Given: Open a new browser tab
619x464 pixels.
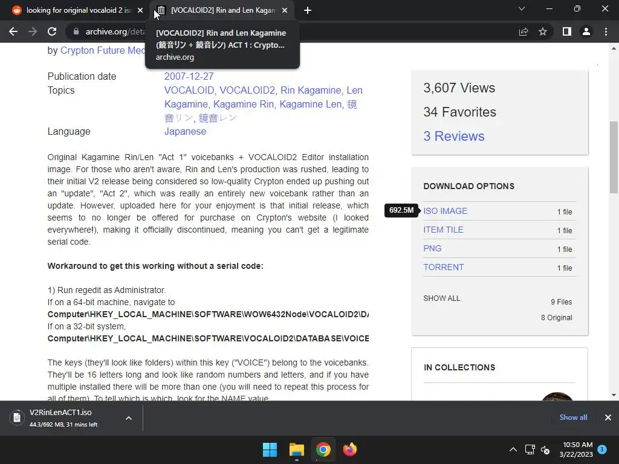Looking at the screenshot, I should [x=308, y=10].
